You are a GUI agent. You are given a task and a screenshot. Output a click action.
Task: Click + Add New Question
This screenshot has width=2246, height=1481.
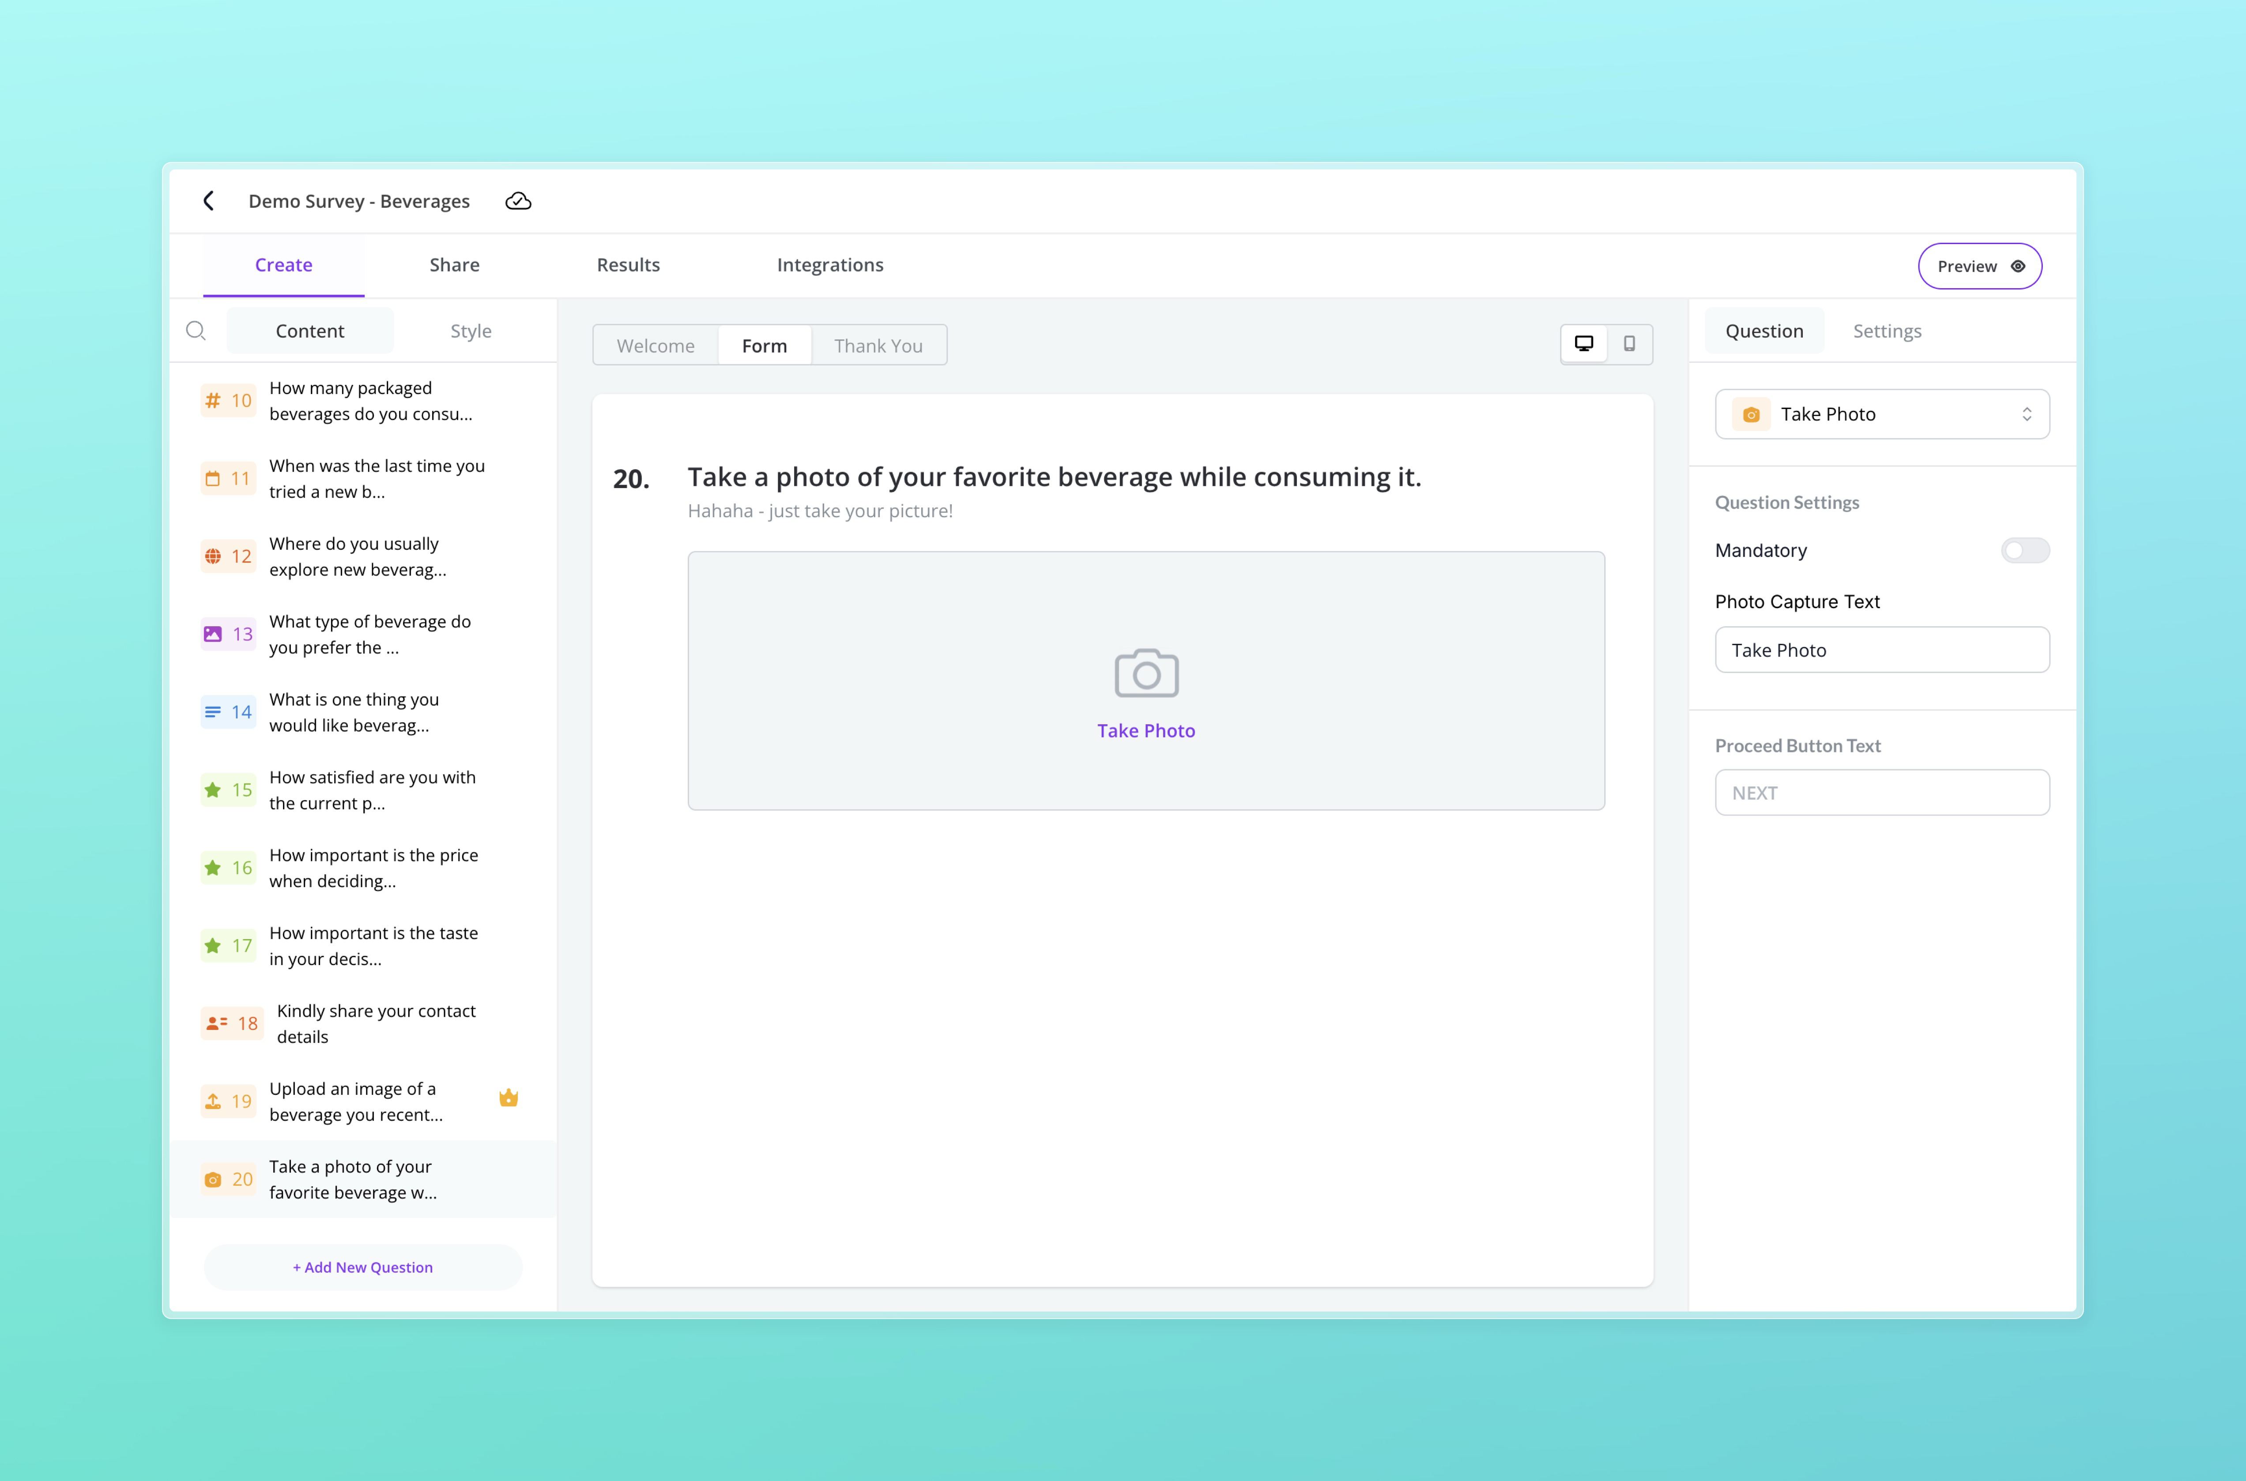pos(363,1267)
